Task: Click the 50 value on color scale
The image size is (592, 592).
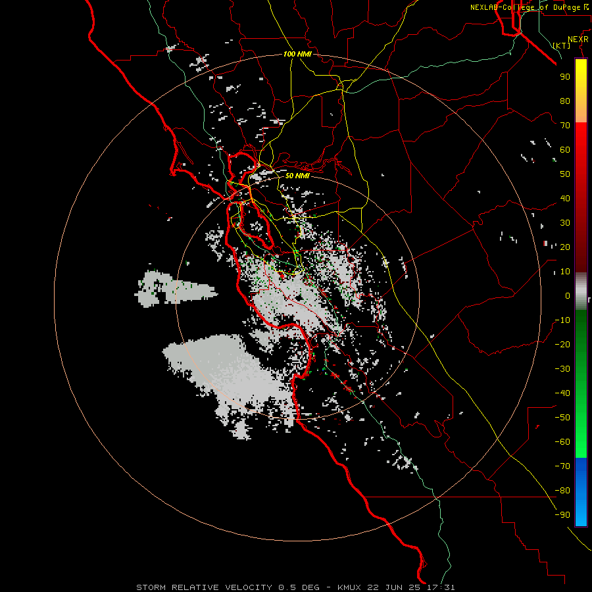Action: 565,174
